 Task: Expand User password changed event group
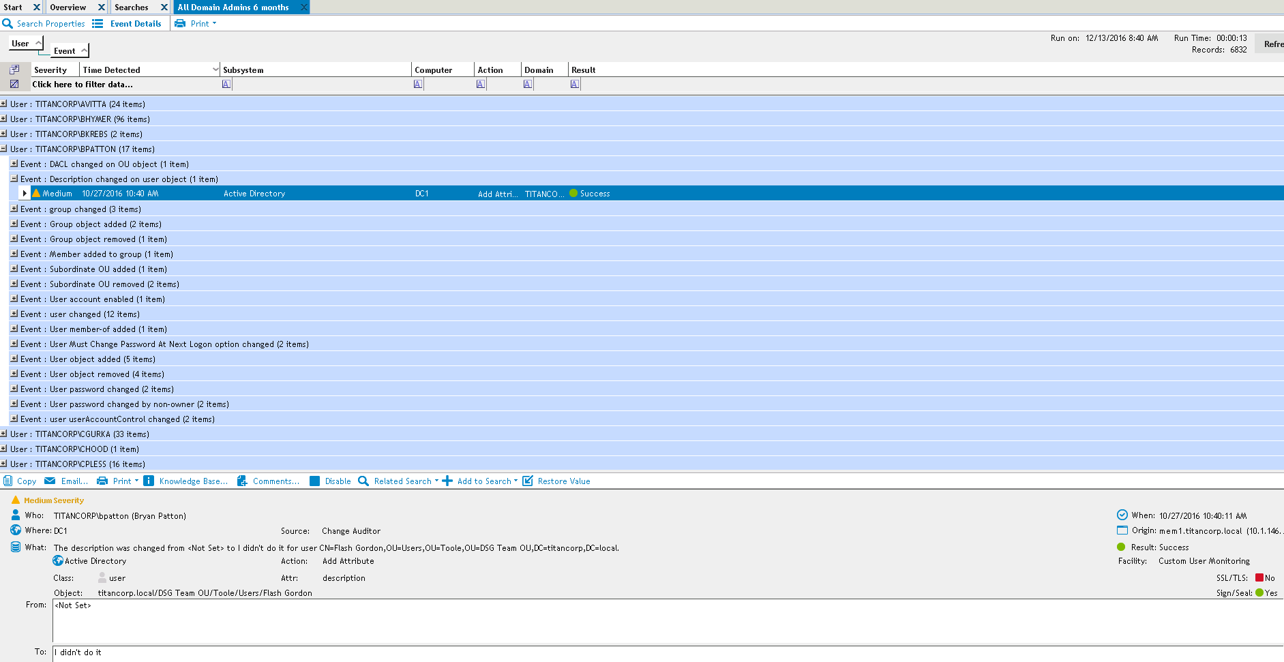tap(14, 389)
